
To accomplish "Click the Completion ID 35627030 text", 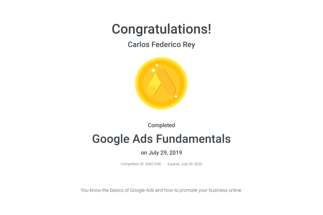I will click(x=141, y=164).
